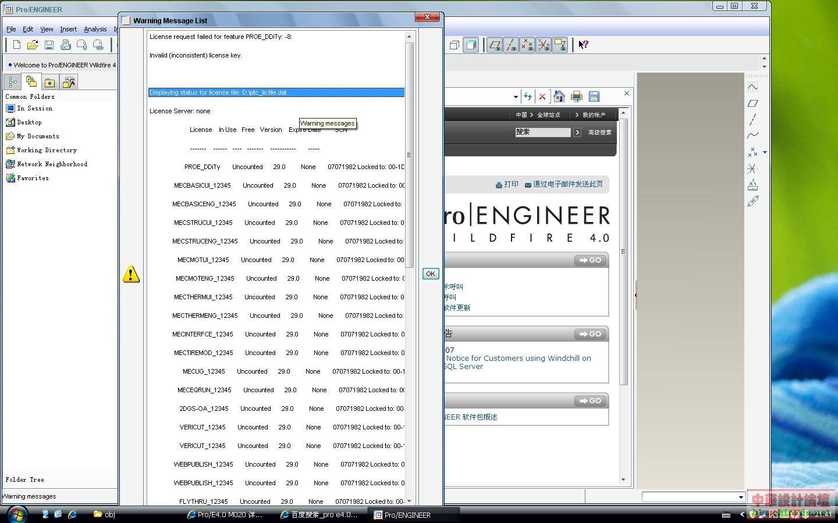Viewport: 838px width, 523px height.
Task: Open the Edit menu
Action: point(28,29)
